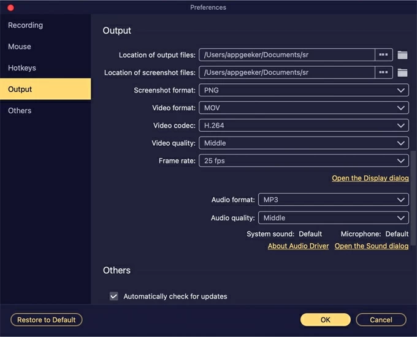Click browse dots button for screenshot files

click(x=383, y=73)
